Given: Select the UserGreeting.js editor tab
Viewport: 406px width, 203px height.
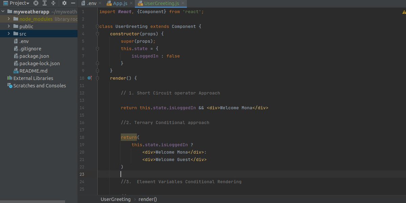Looking at the screenshot, I should 161,4.
